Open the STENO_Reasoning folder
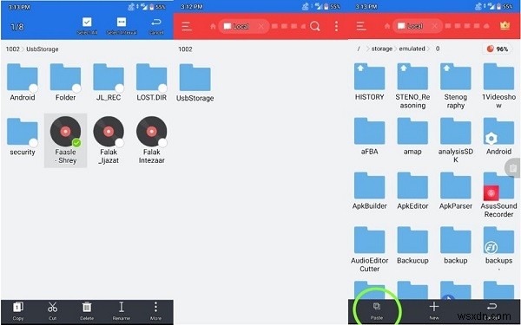The width and height of the screenshot is (521, 325). (412, 86)
